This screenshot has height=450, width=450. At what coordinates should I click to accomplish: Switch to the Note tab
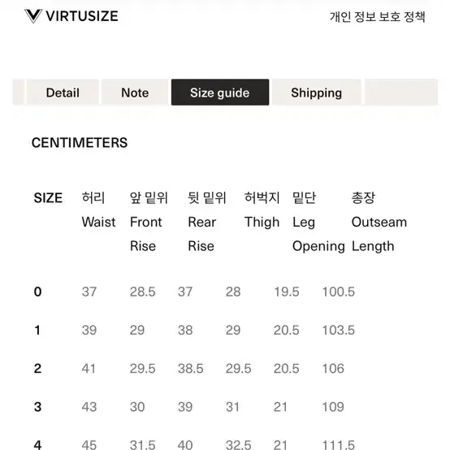(135, 93)
